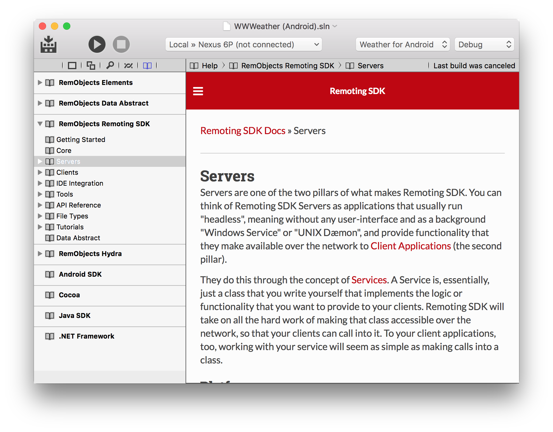Select the Servers row in the tree
553x432 pixels.
(110, 161)
